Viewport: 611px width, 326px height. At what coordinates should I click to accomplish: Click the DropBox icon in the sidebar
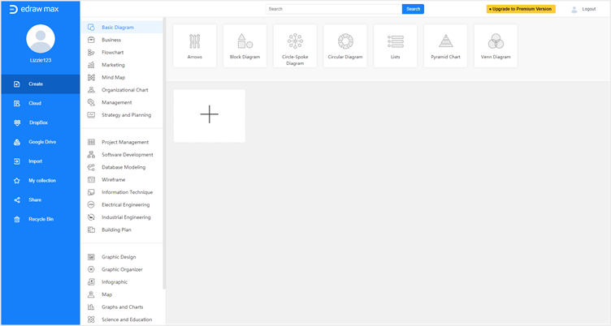pos(17,122)
